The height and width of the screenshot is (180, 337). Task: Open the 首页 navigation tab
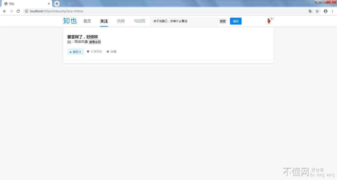(x=87, y=21)
